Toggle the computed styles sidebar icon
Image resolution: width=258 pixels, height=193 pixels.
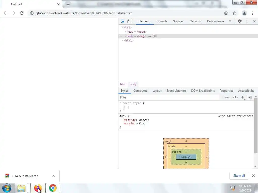(x=249, y=97)
